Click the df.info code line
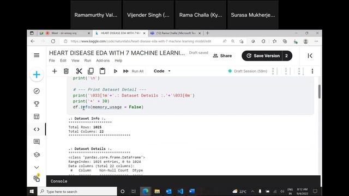The width and height of the screenshot is (349, 196). (108, 107)
